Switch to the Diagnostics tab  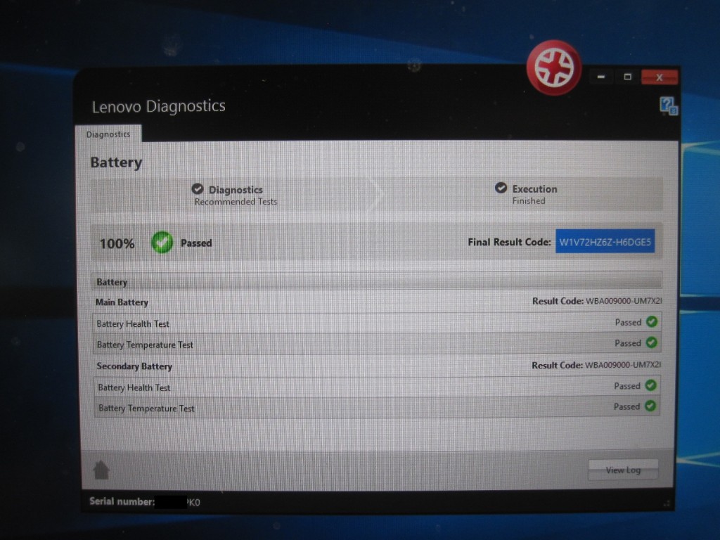(x=108, y=134)
